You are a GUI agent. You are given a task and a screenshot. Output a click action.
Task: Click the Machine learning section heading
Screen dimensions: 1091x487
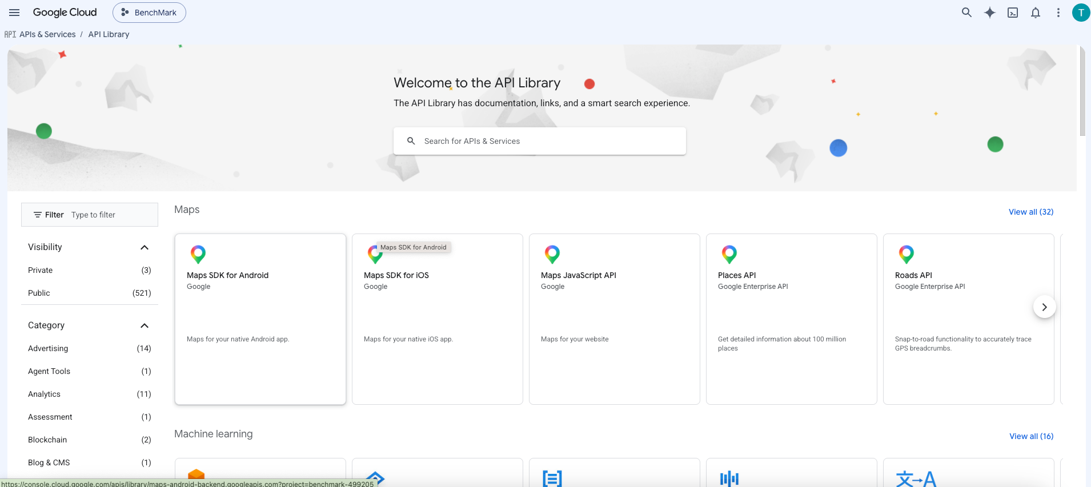[x=213, y=434]
